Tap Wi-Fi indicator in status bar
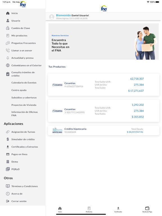This screenshot has width=162, height=216. coord(148,2)
